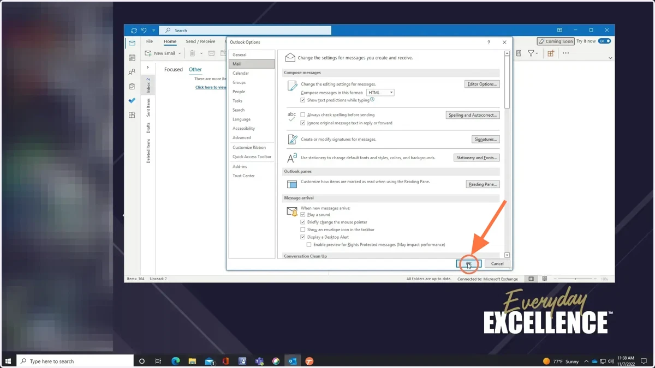655x368 pixels.
Task: Click the Help question mark in Outlook Options
Action: (489, 42)
